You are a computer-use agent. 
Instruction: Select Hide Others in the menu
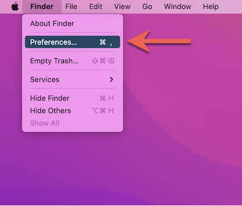[x=73, y=110]
